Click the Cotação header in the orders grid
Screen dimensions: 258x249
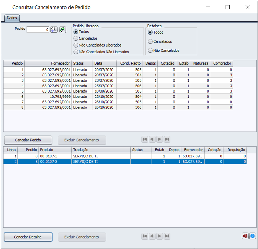coord(167,64)
